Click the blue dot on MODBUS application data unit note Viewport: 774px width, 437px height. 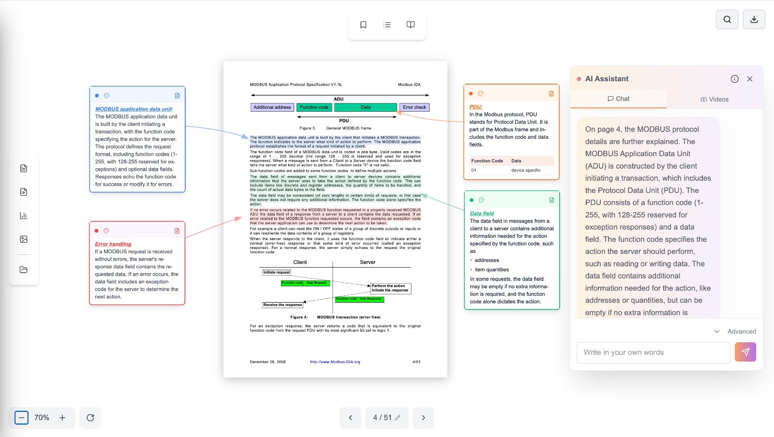click(97, 96)
